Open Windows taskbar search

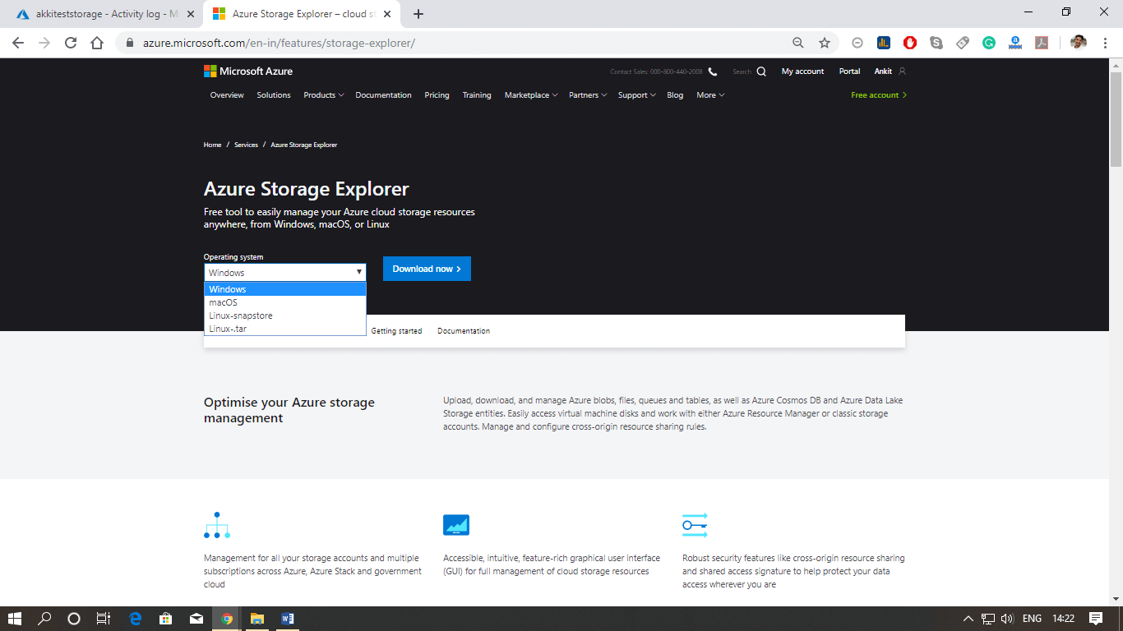(x=44, y=619)
